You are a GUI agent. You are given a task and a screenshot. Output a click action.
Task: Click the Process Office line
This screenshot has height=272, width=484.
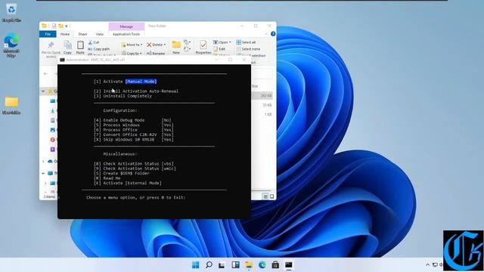[x=134, y=130]
